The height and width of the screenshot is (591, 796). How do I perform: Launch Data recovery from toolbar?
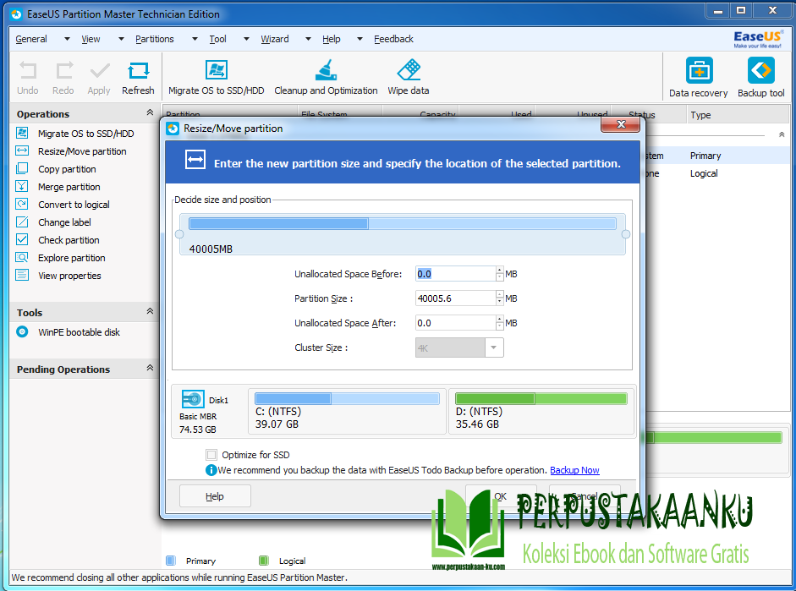pos(699,70)
